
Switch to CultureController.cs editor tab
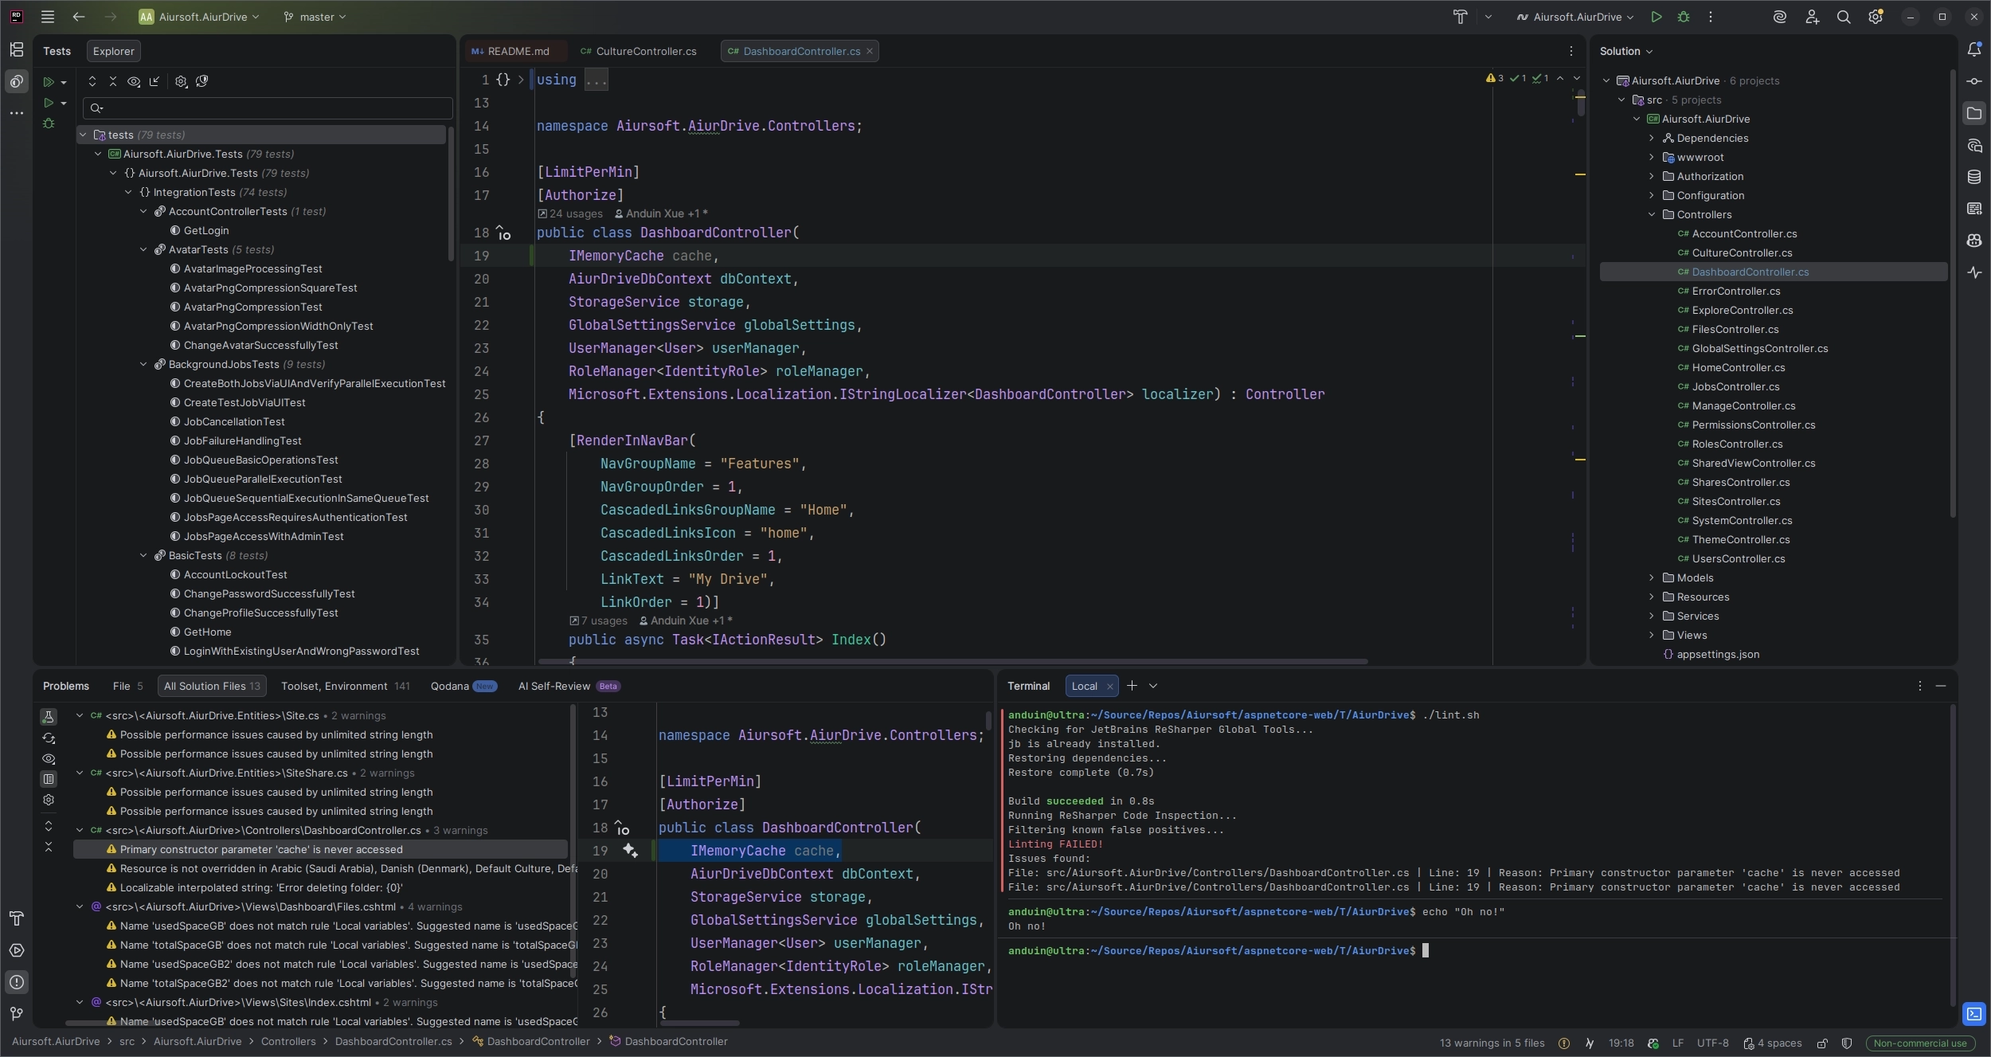639,51
